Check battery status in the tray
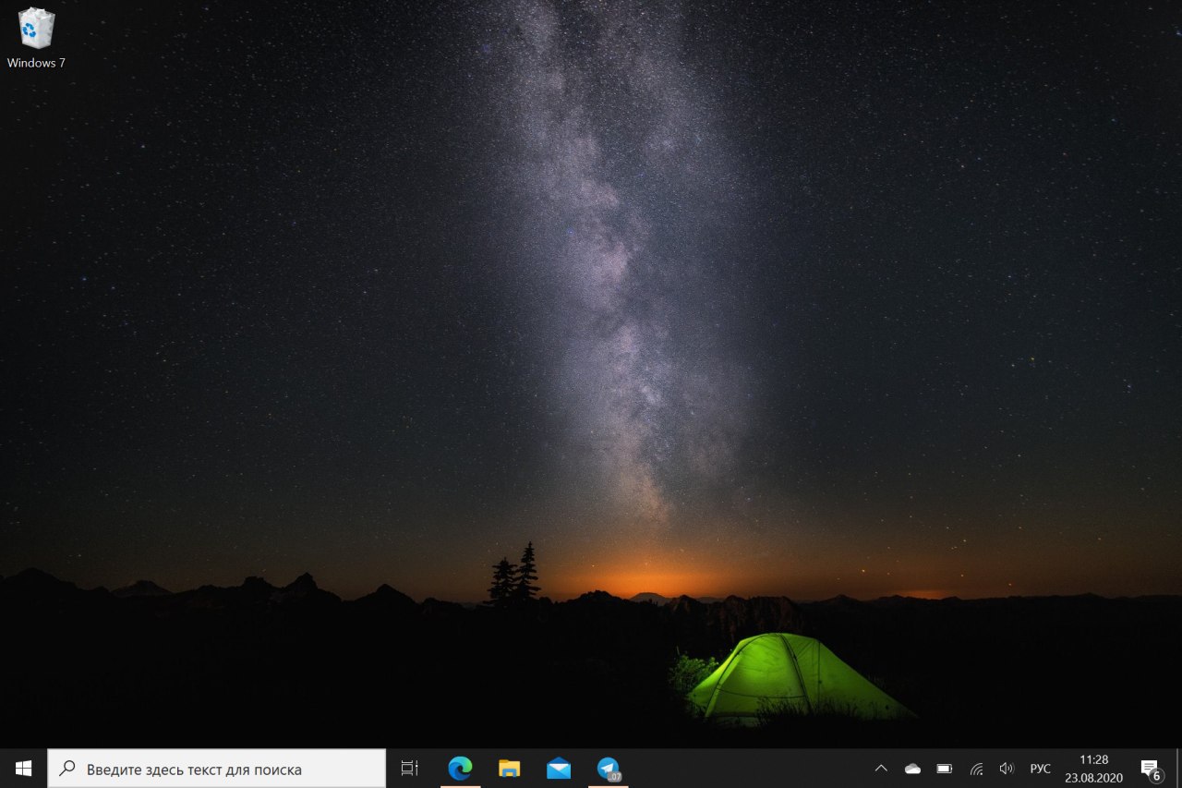The height and width of the screenshot is (788, 1182). [x=944, y=768]
